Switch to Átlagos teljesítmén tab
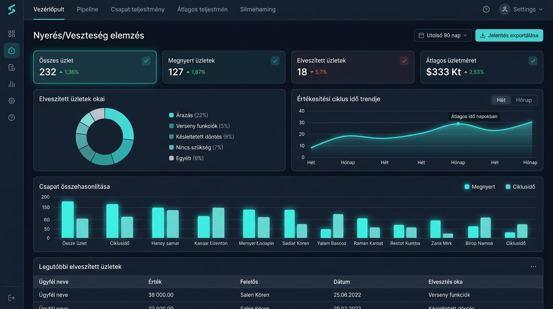This screenshot has width=553, height=309. pyautogui.click(x=203, y=9)
